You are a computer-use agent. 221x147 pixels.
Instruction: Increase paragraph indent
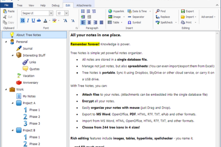click(x=83, y=17)
